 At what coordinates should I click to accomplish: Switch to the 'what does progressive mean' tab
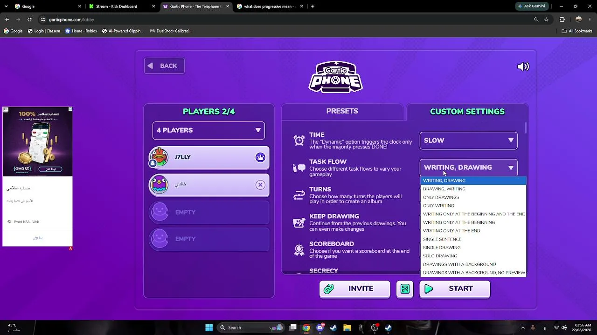(x=270, y=7)
